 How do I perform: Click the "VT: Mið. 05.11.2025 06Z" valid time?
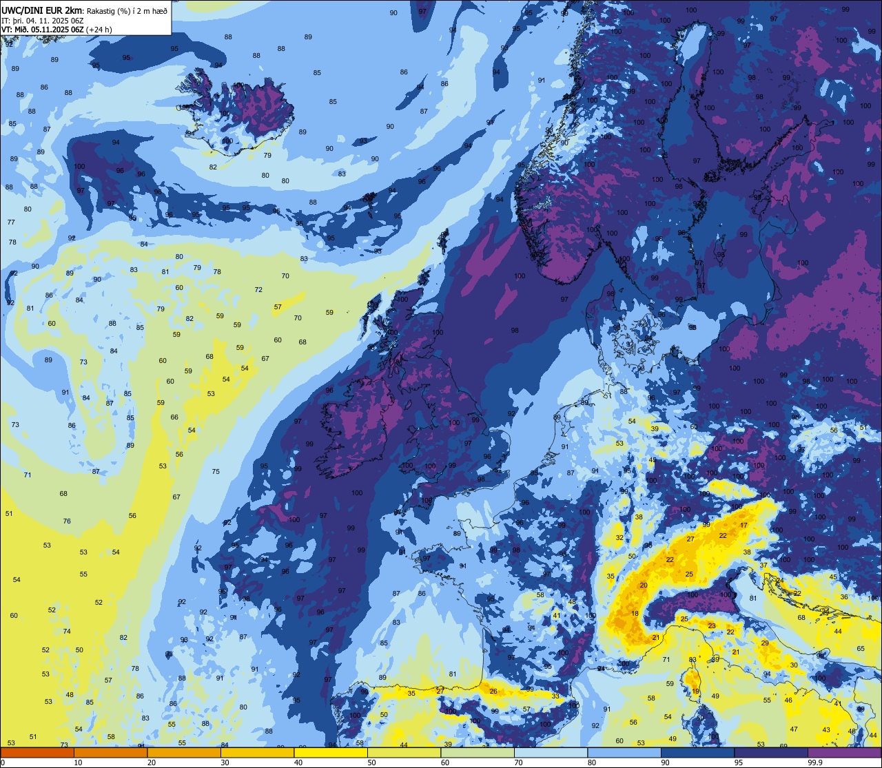tap(43, 30)
